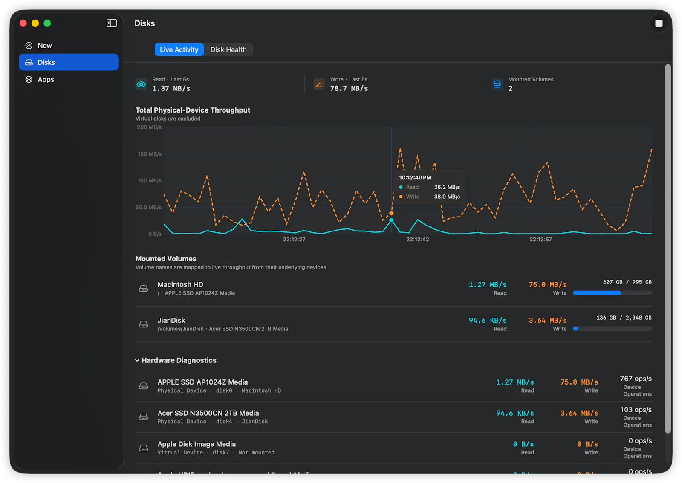Collapse the Hardware Diagnostics section

[x=137, y=360]
